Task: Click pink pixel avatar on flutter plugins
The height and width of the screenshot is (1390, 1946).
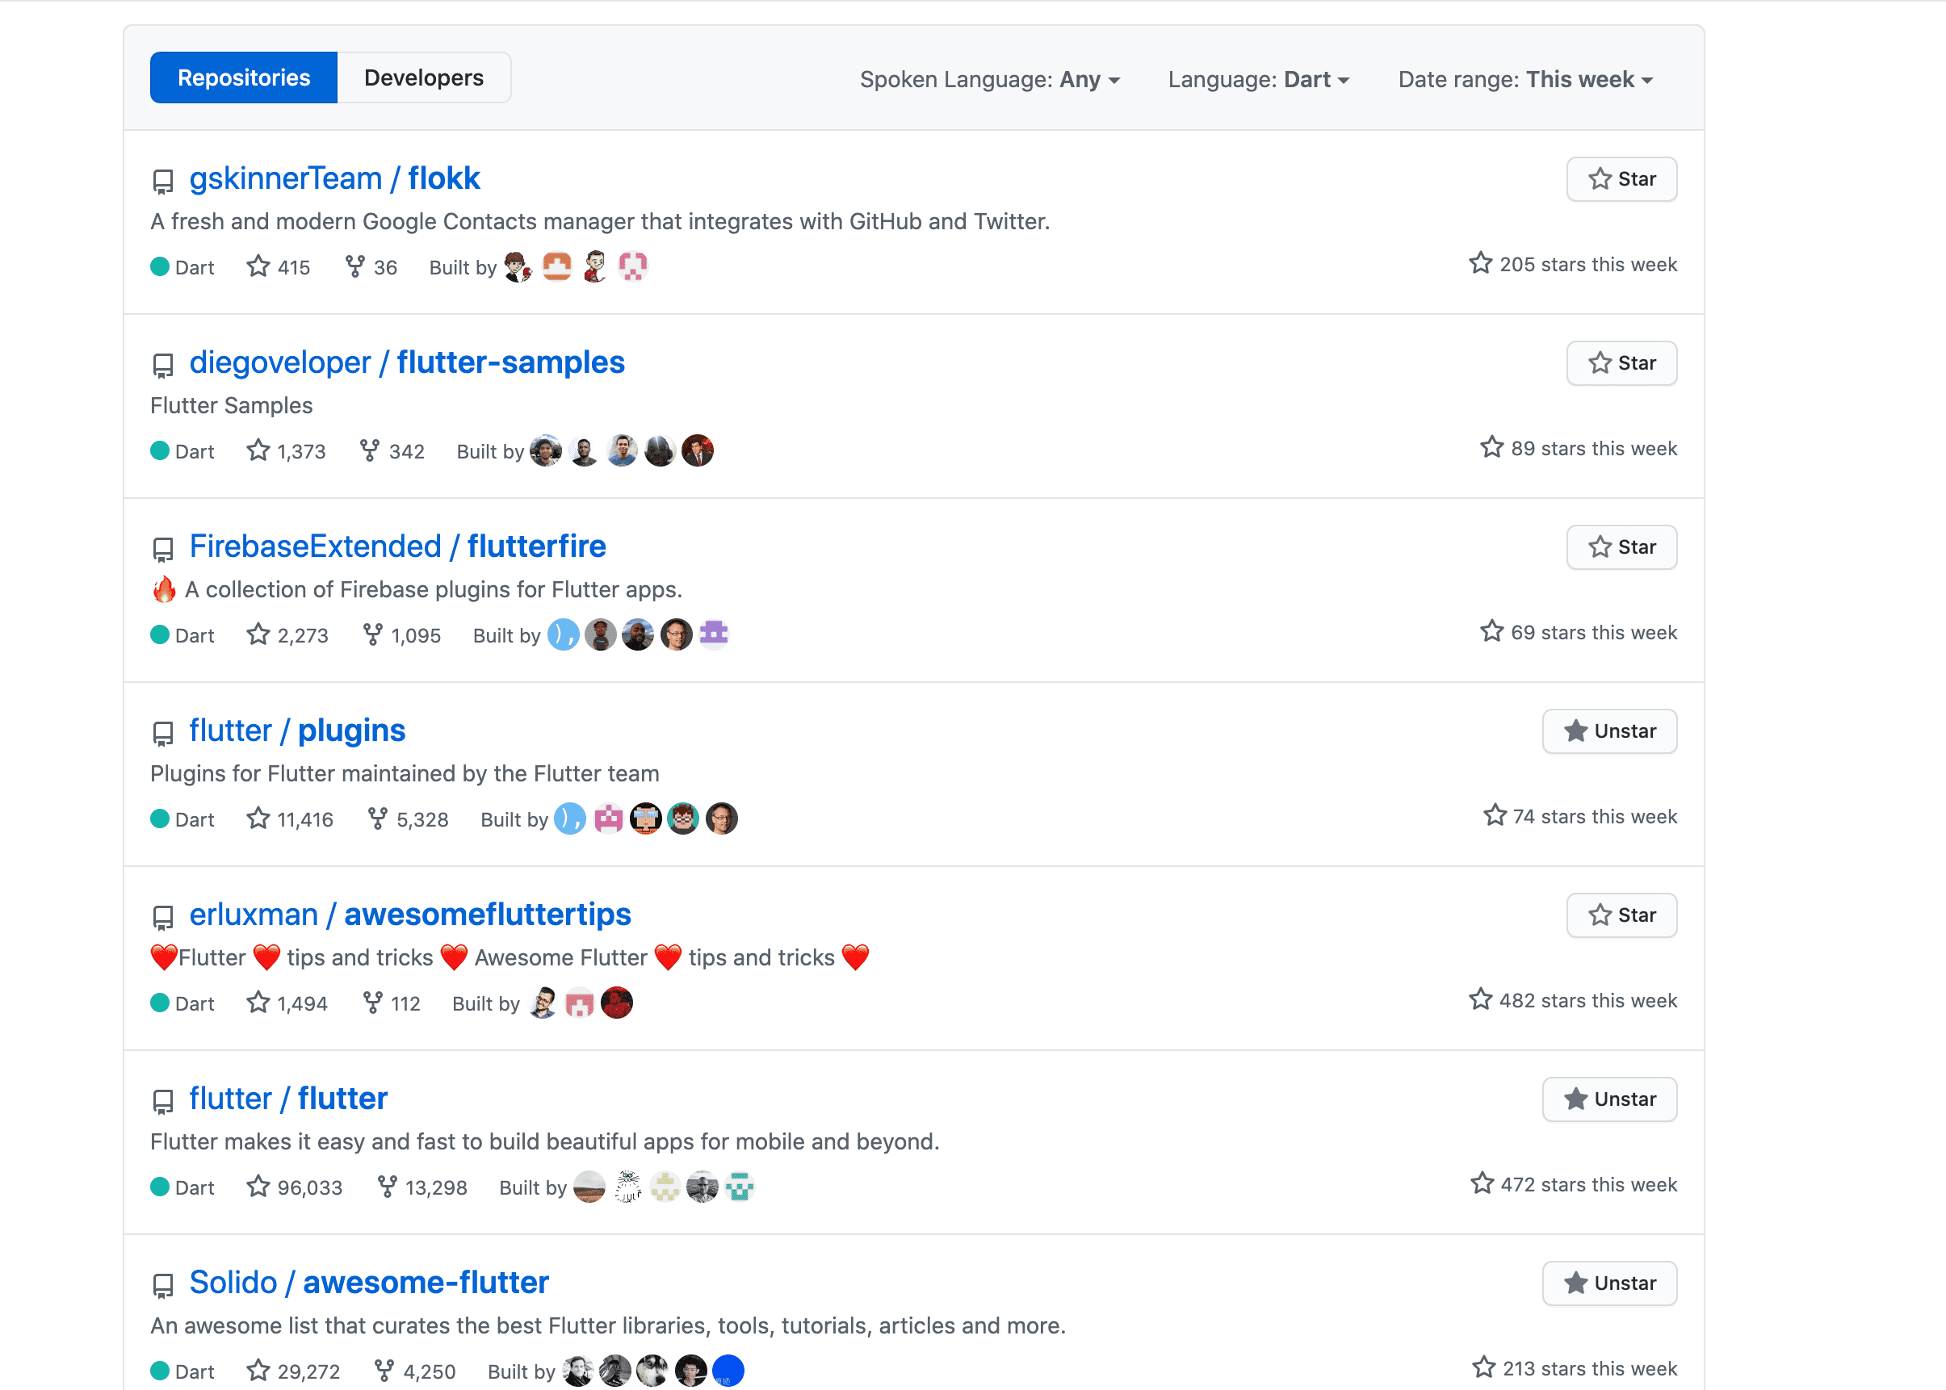Action: 608,819
